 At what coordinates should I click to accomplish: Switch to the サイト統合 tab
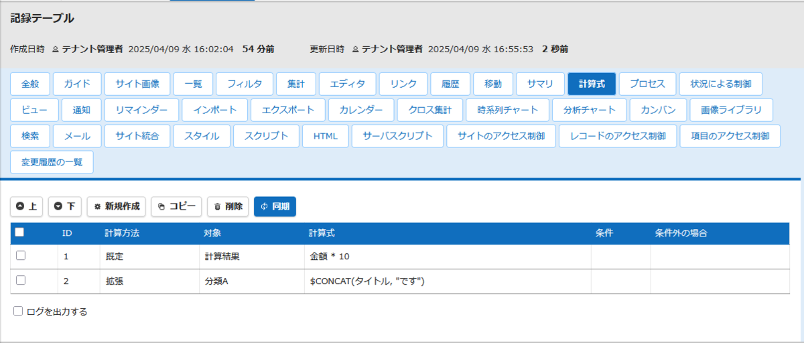137,136
